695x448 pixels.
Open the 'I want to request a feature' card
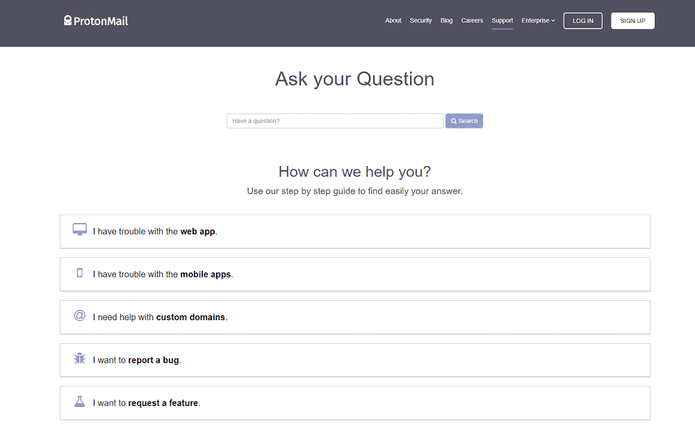[354, 402]
